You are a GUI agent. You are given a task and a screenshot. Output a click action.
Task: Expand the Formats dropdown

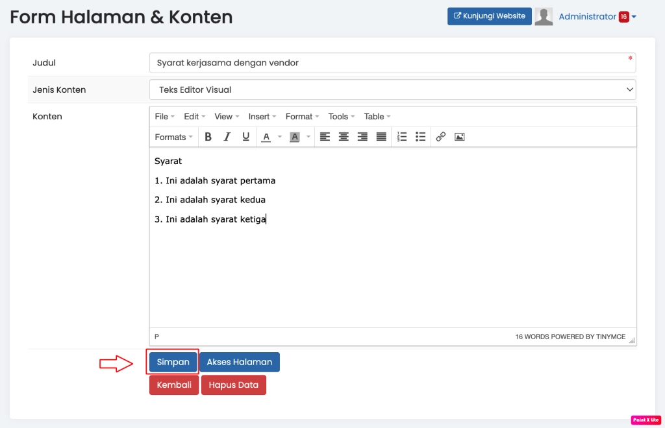click(x=174, y=137)
